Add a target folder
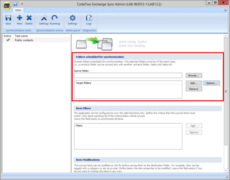The width and height of the screenshot is (230, 180). click(x=194, y=83)
